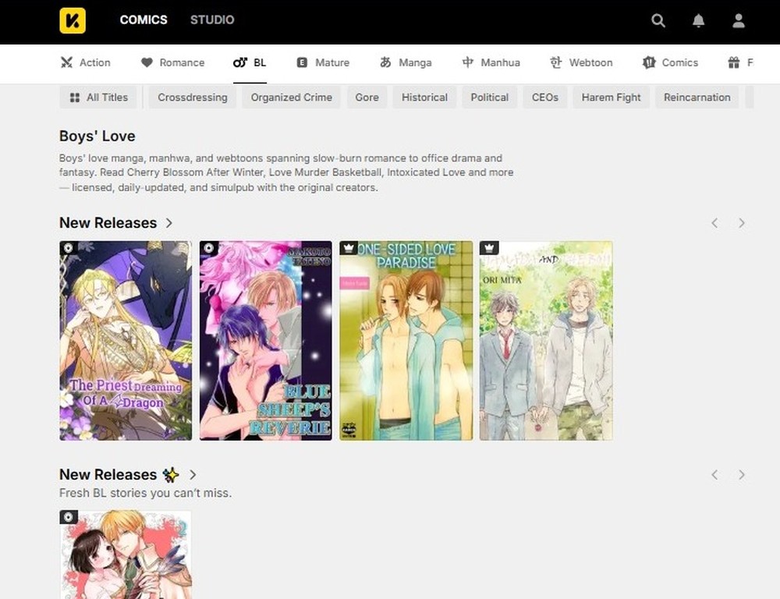The image size is (780, 599).
Task: Click the gift box icon
Action: [x=734, y=62]
